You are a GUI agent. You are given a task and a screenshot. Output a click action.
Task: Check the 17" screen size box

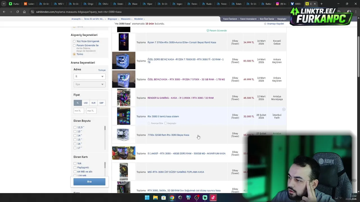coord(75,148)
